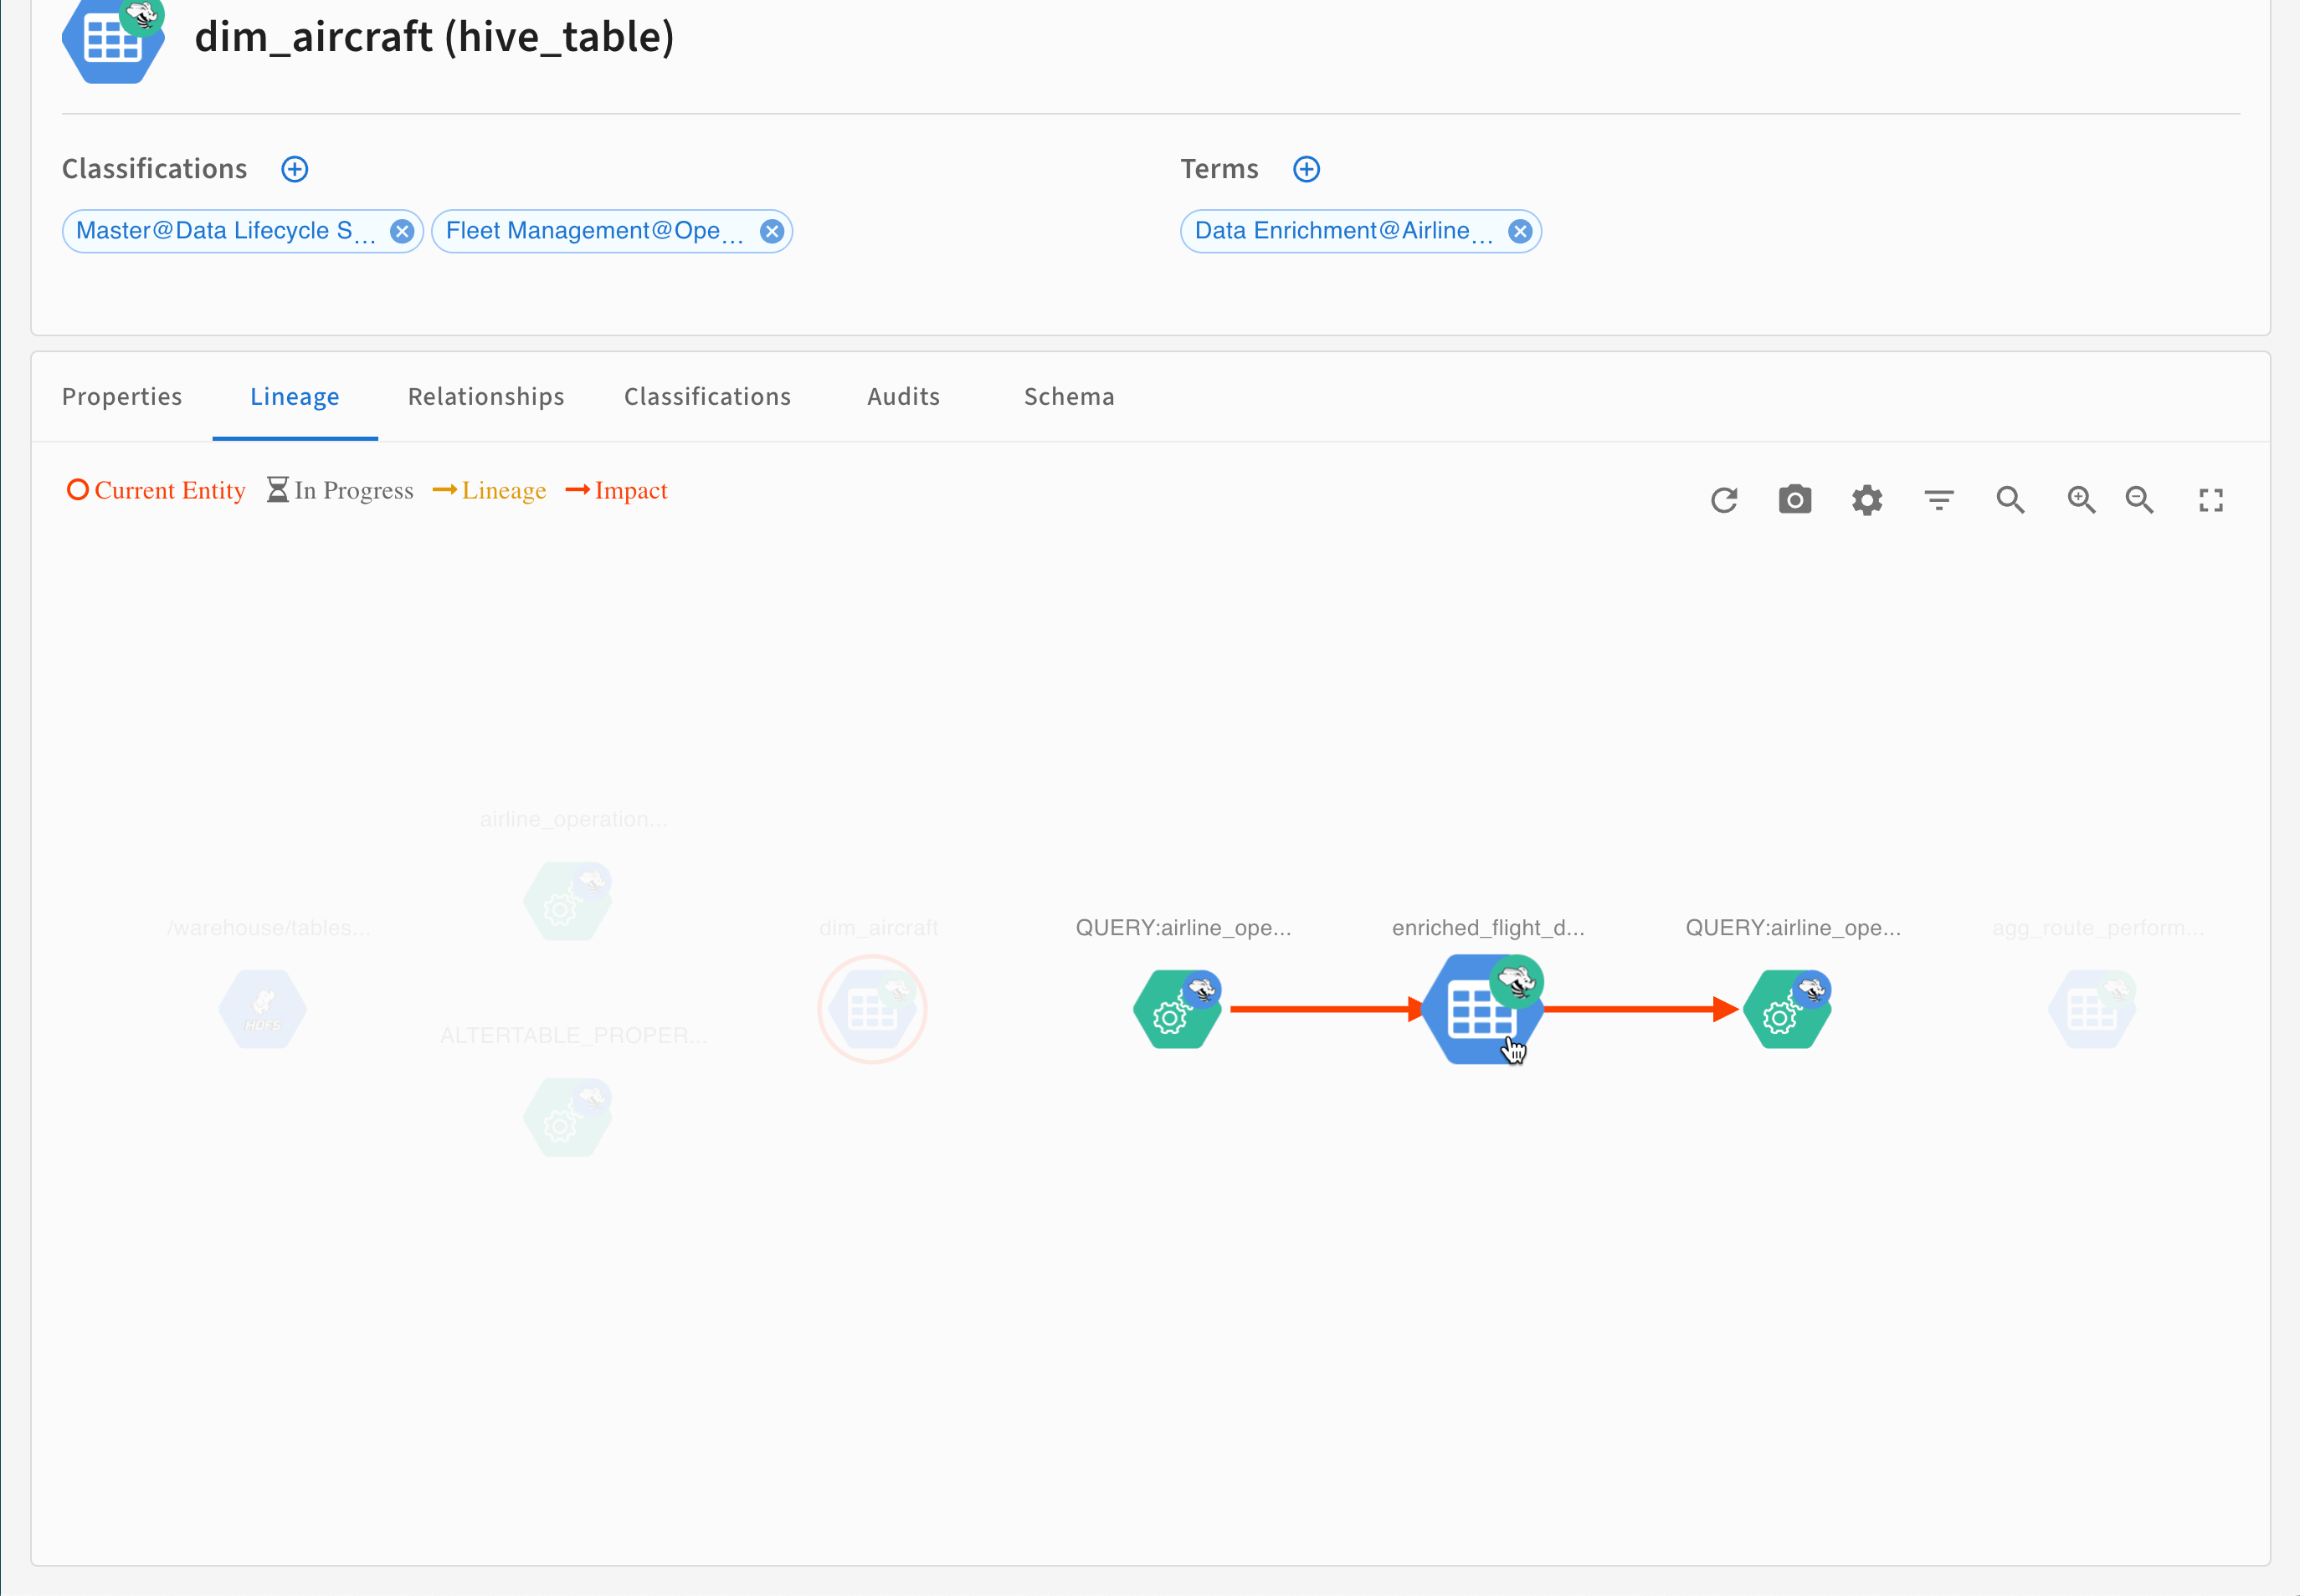Remove the Data Enrichment term tag
Image resolution: width=2300 pixels, height=1596 pixels.
pos(1520,232)
